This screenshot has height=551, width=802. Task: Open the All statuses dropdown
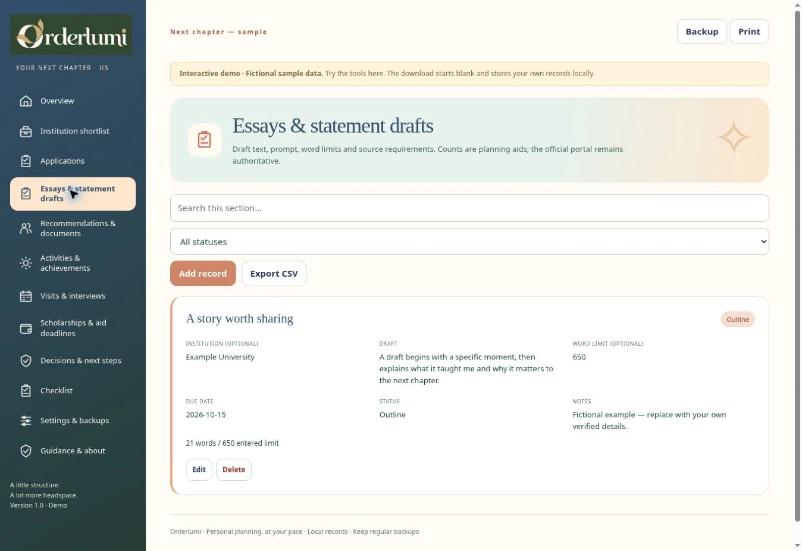[x=469, y=242]
